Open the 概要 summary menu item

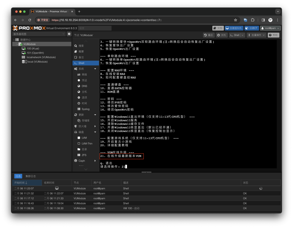pos(81,52)
